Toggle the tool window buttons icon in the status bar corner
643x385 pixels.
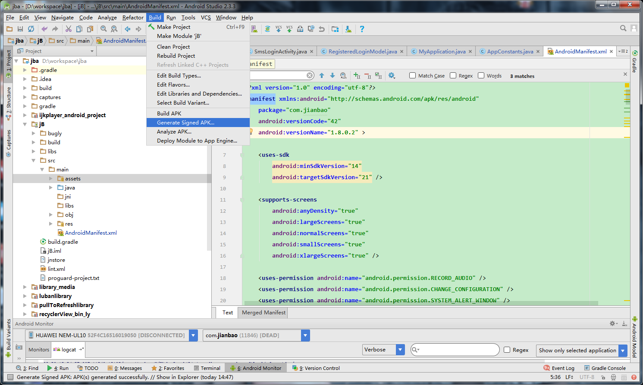[x=10, y=377]
